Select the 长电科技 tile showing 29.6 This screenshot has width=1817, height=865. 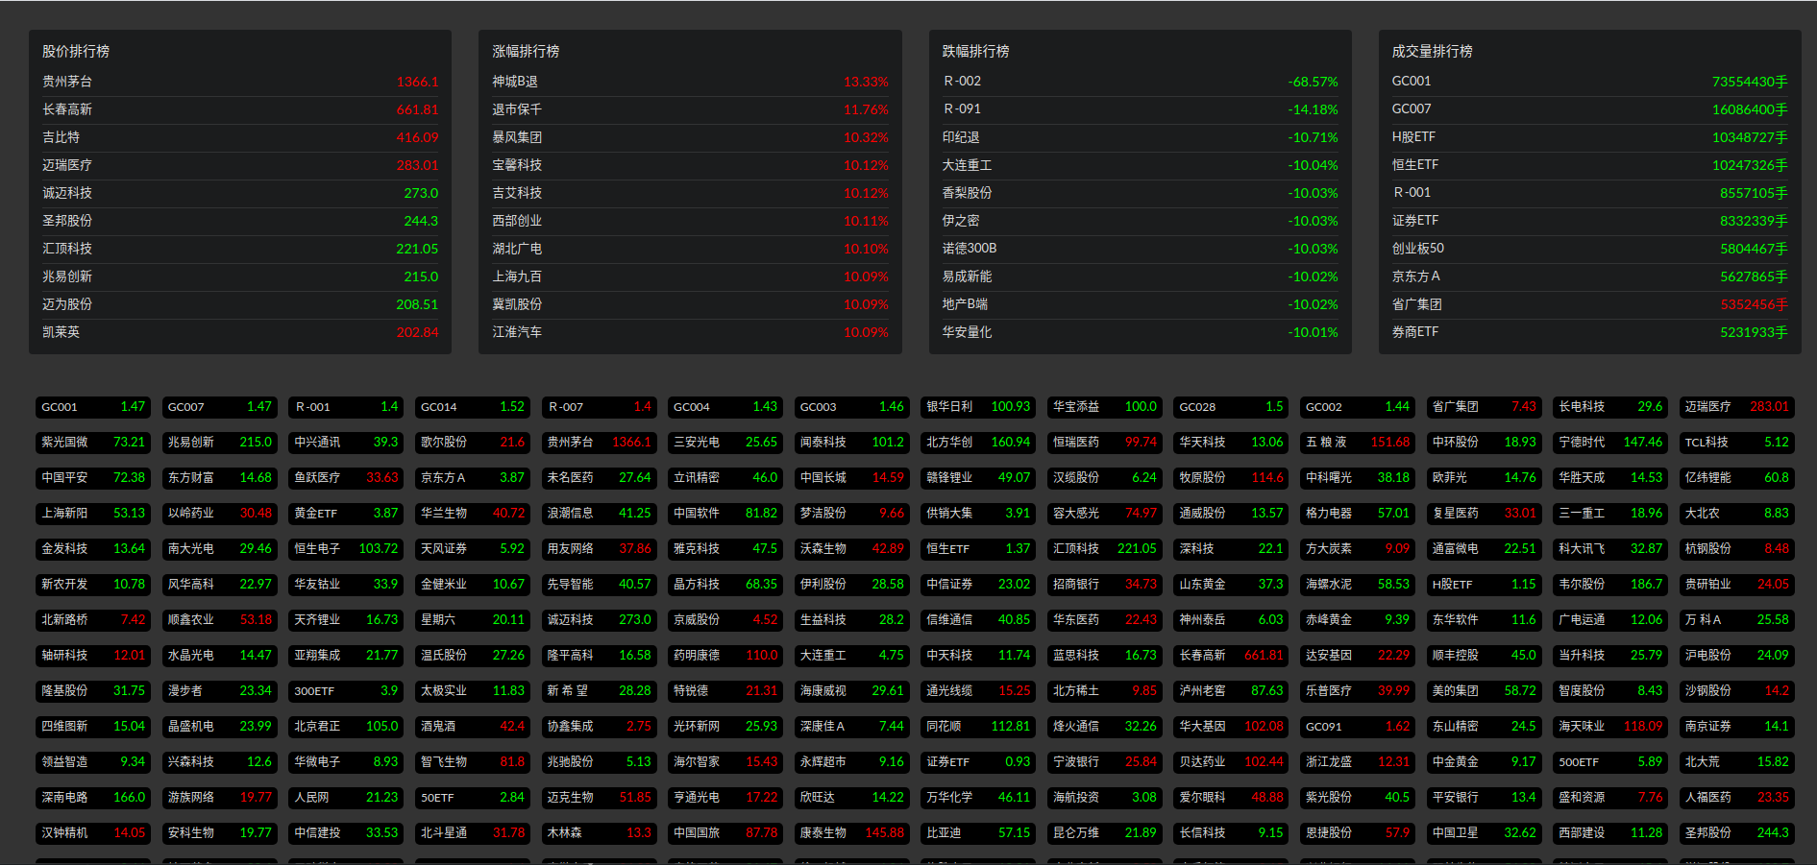pos(1610,407)
